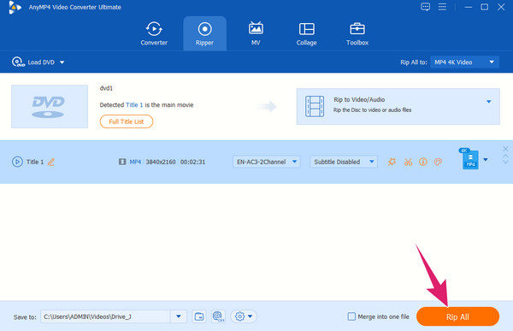Rename Title 1 with the pencil icon
The height and width of the screenshot is (331, 513).
51,162
